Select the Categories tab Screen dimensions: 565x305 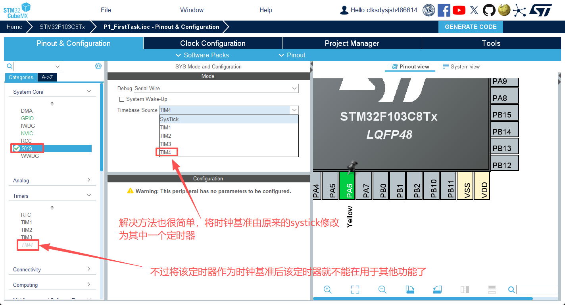(21, 77)
